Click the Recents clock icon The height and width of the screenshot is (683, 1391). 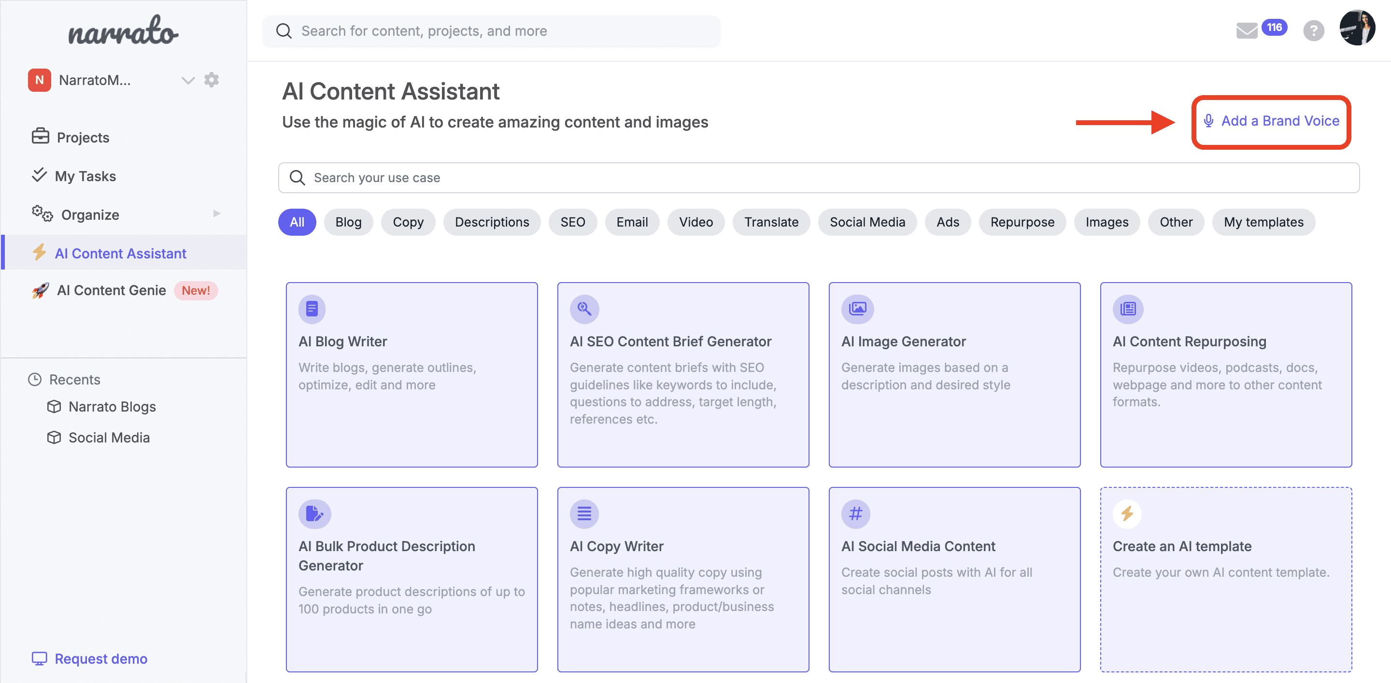coord(35,380)
